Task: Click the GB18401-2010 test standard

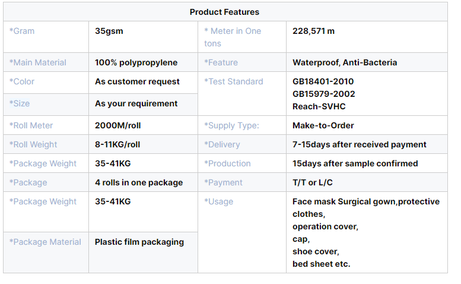Action: tap(323, 81)
